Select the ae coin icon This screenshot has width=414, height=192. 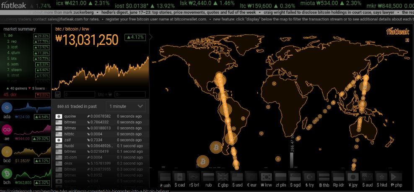[x=7, y=130]
